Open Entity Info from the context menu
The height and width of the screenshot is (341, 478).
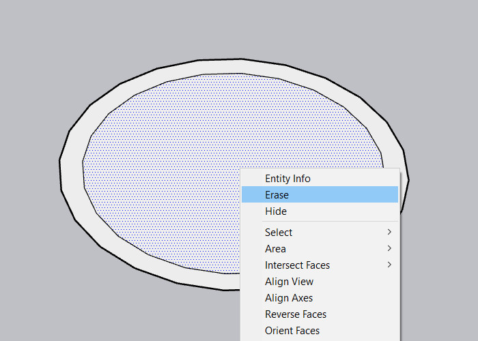(x=287, y=179)
